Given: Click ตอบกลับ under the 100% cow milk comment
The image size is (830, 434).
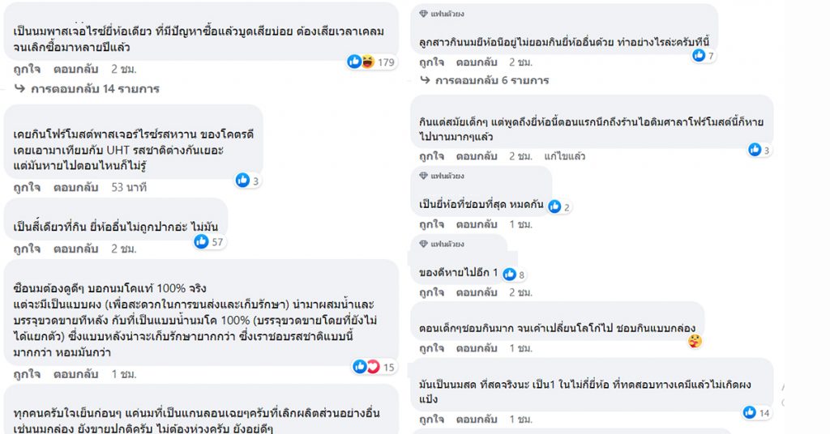Looking at the screenshot, I should tap(75, 374).
